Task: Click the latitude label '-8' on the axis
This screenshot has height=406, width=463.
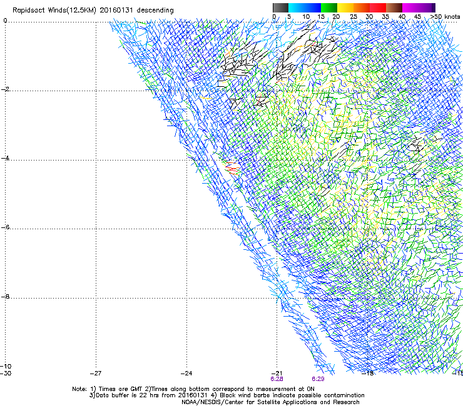Action: [x=6, y=296]
